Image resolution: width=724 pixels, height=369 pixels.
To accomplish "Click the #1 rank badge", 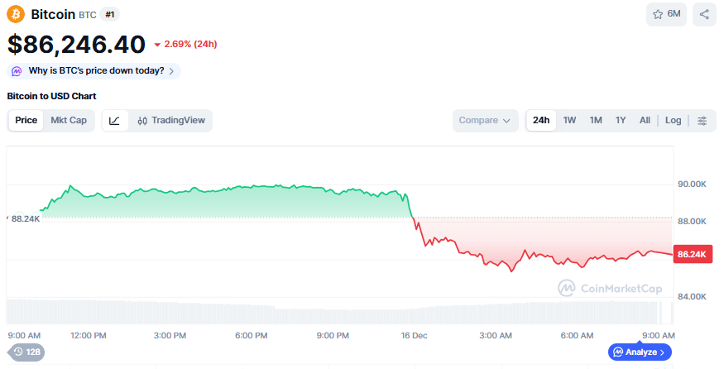I will click(x=110, y=15).
